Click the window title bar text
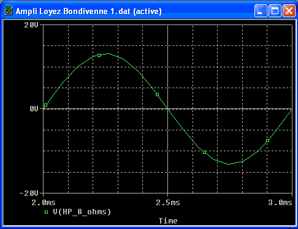The width and height of the screenshot is (298, 229). point(89,11)
